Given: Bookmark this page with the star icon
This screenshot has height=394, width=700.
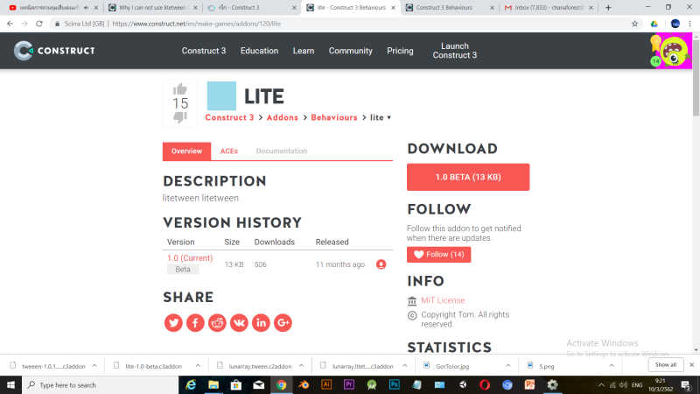Looking at the screenshot, I should point(634,24).
